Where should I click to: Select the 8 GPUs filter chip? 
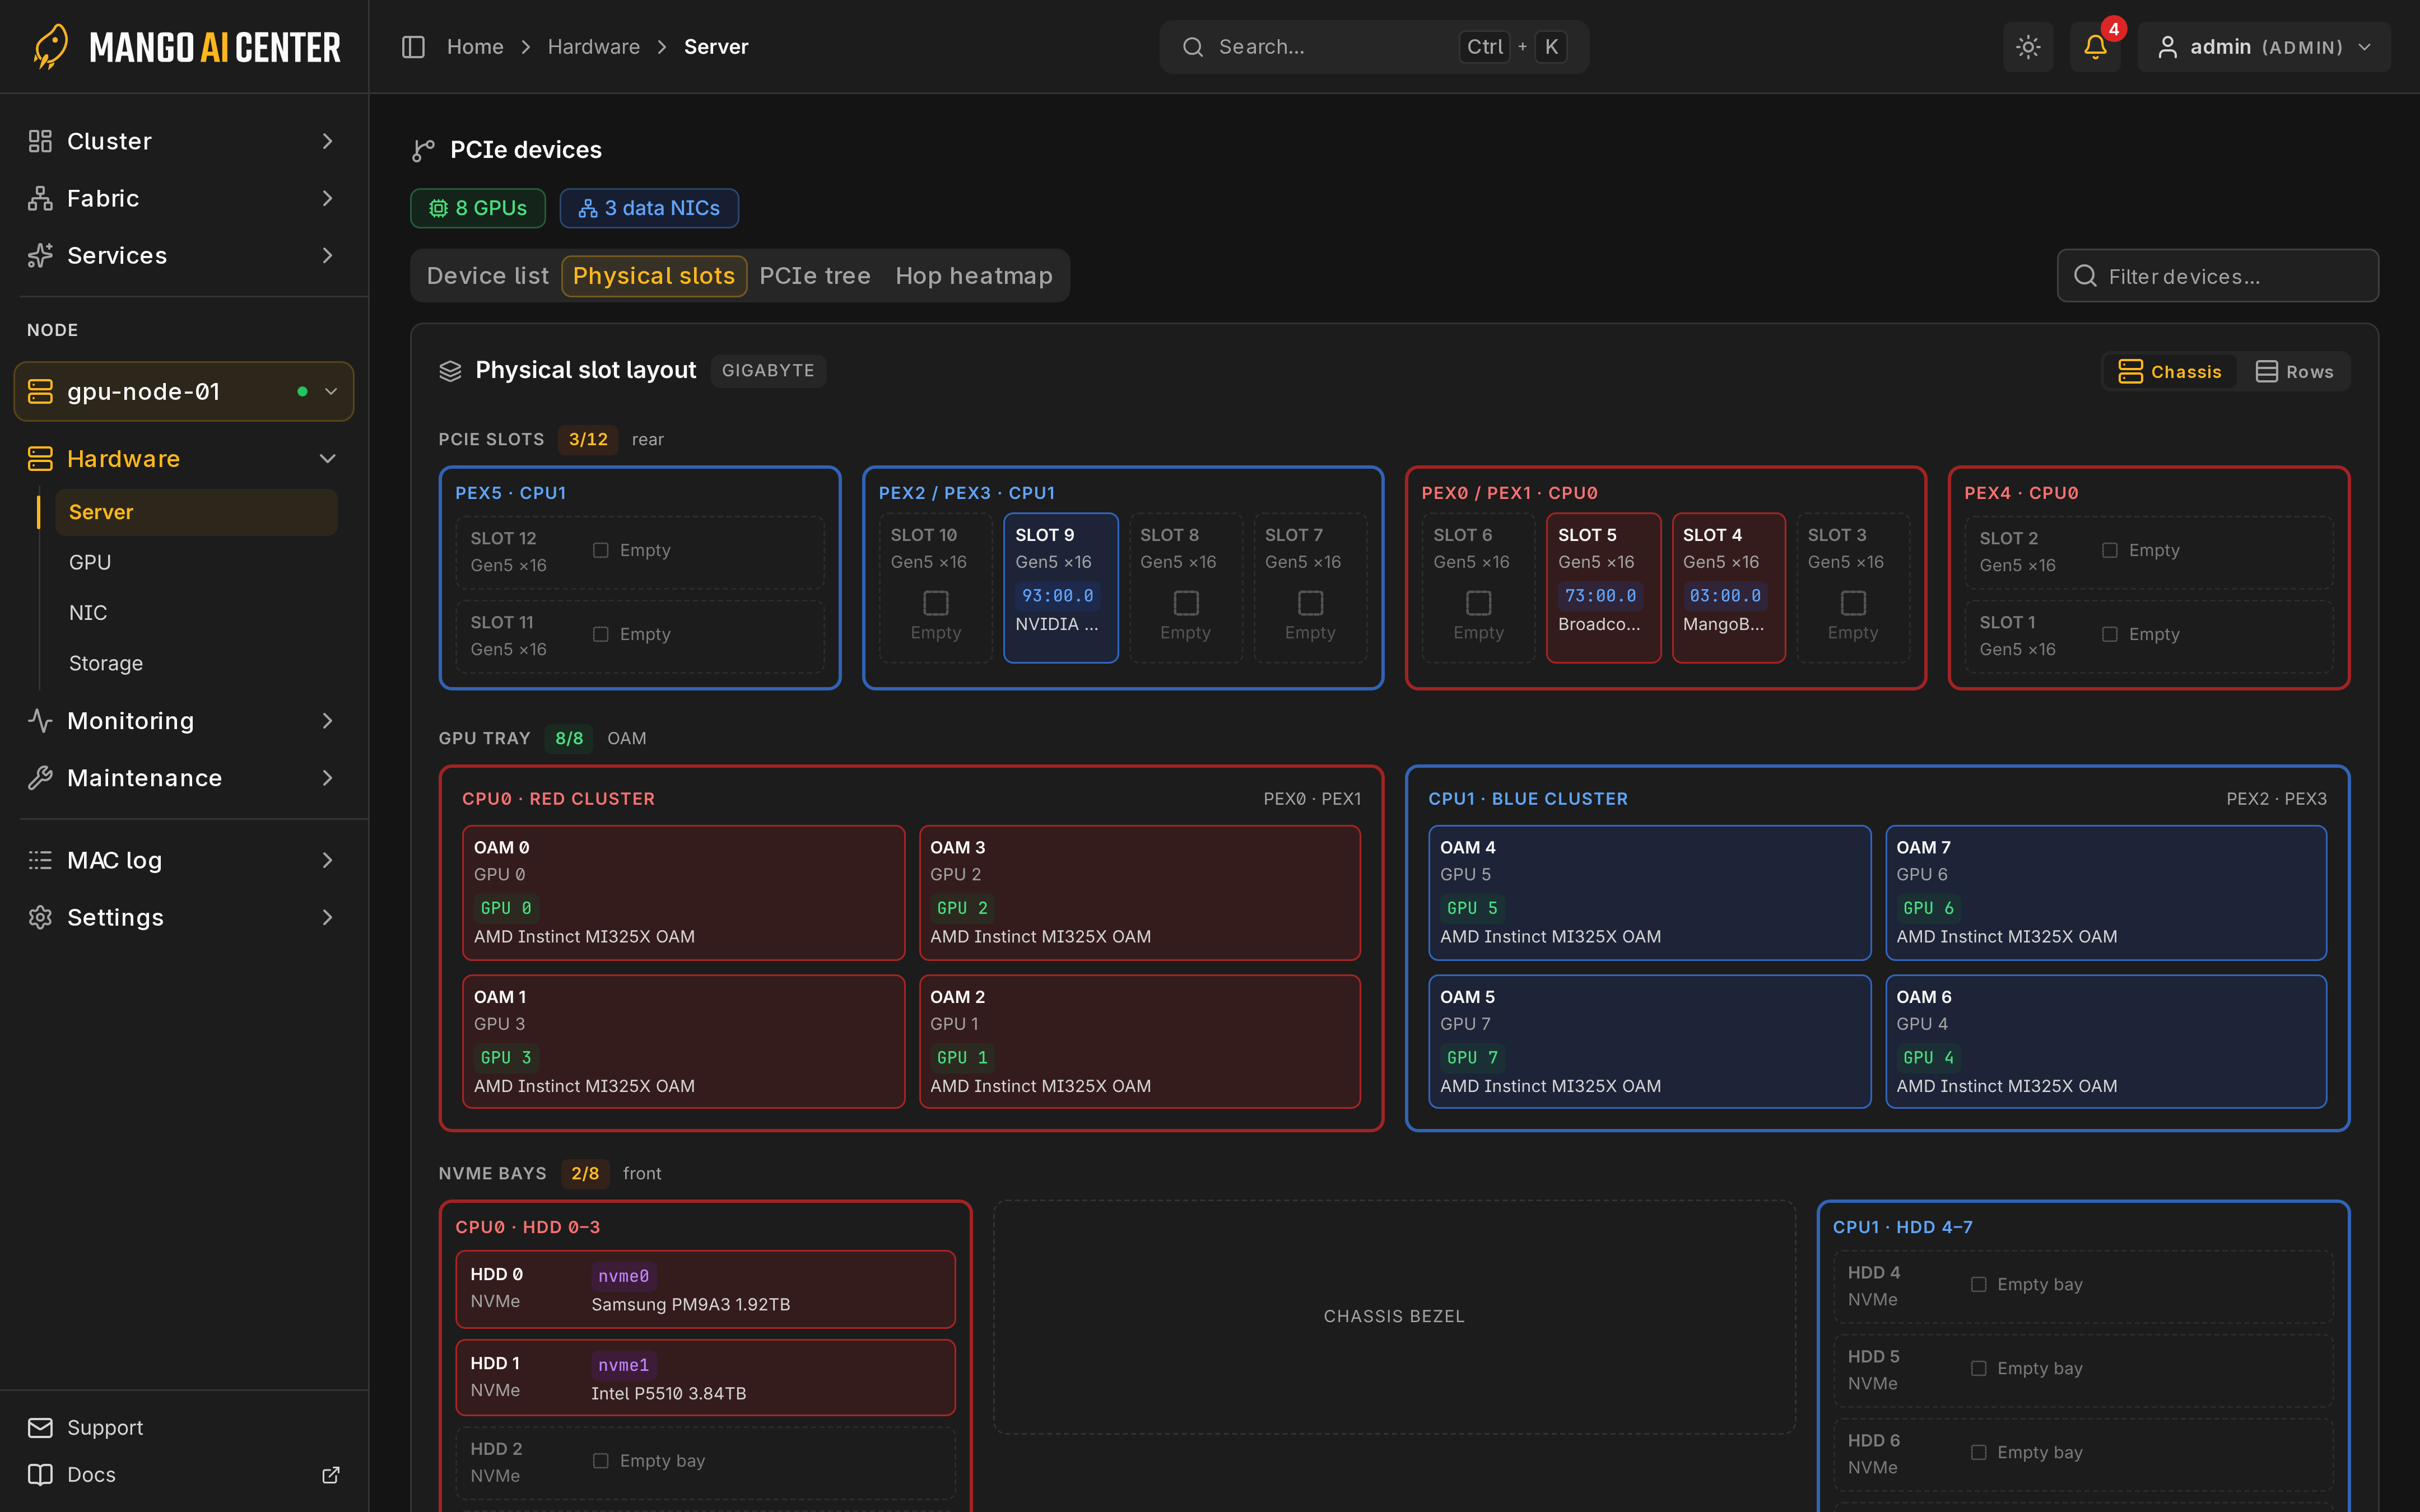click(478, 208)
